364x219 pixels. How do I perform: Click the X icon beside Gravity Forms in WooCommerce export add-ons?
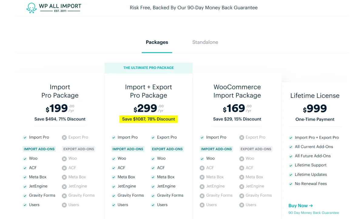(241, 196)
